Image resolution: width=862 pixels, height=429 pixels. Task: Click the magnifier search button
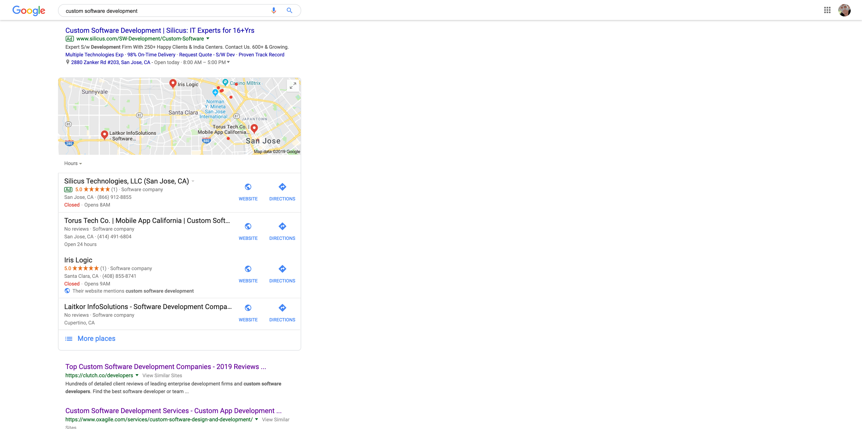[289, 11]
